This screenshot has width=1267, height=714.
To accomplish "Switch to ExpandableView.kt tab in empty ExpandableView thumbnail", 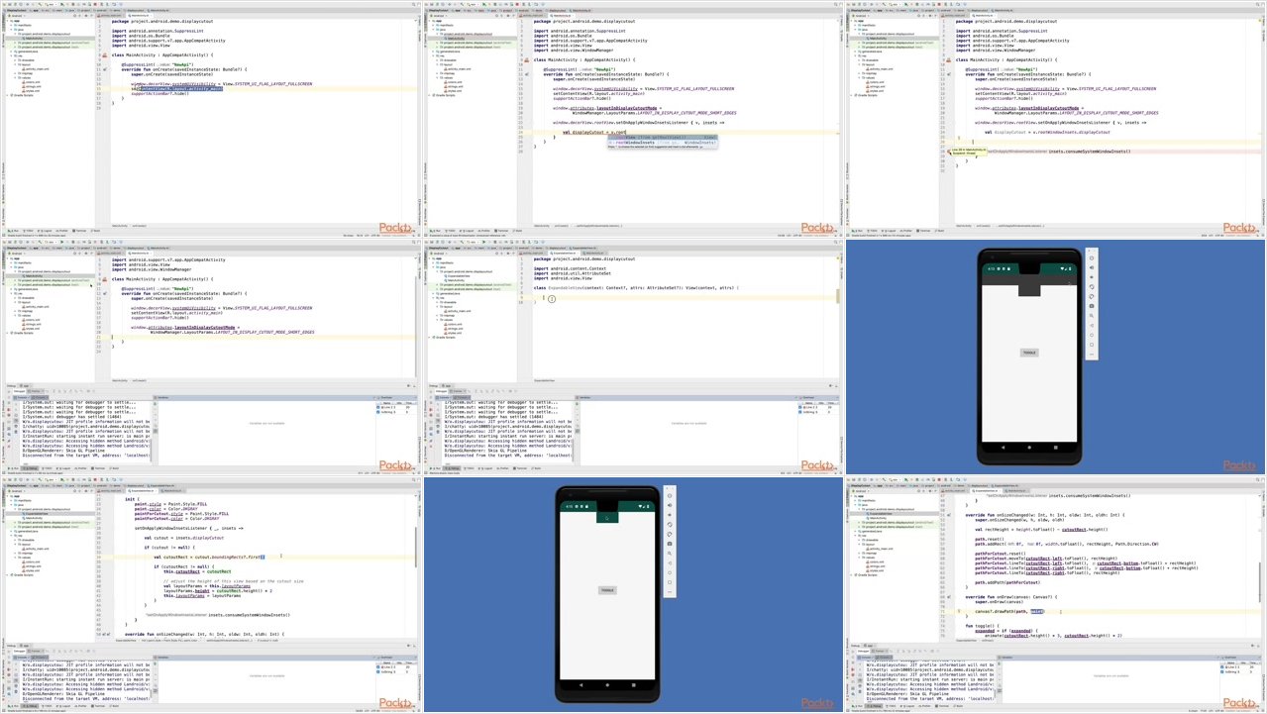I will (564, 254).
